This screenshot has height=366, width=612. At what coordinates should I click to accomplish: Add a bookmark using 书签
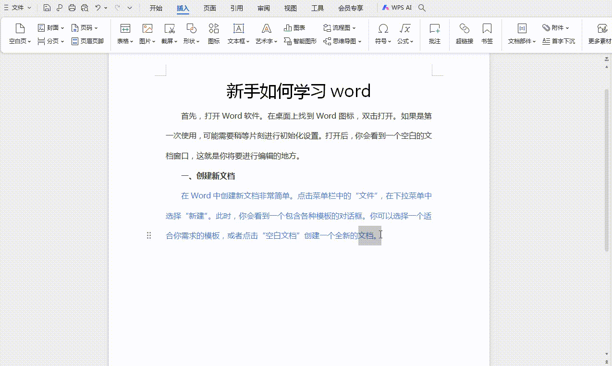point(487,34)
